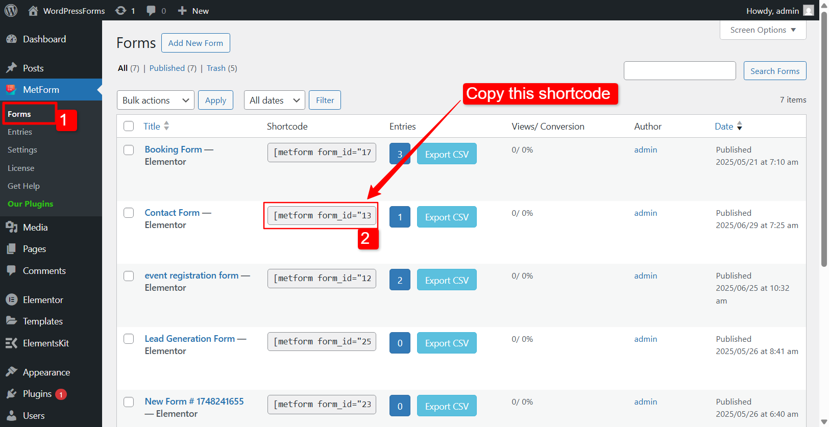Show Published (7) forms filter
The height and width of the screenshot is (427, 829).
point(173,68)
